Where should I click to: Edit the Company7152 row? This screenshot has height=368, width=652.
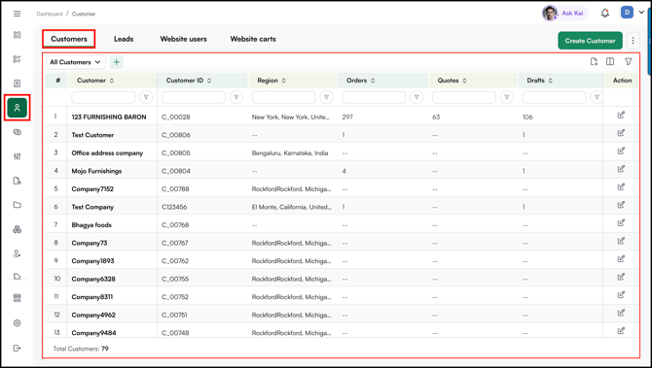click(x=621, y=187)
